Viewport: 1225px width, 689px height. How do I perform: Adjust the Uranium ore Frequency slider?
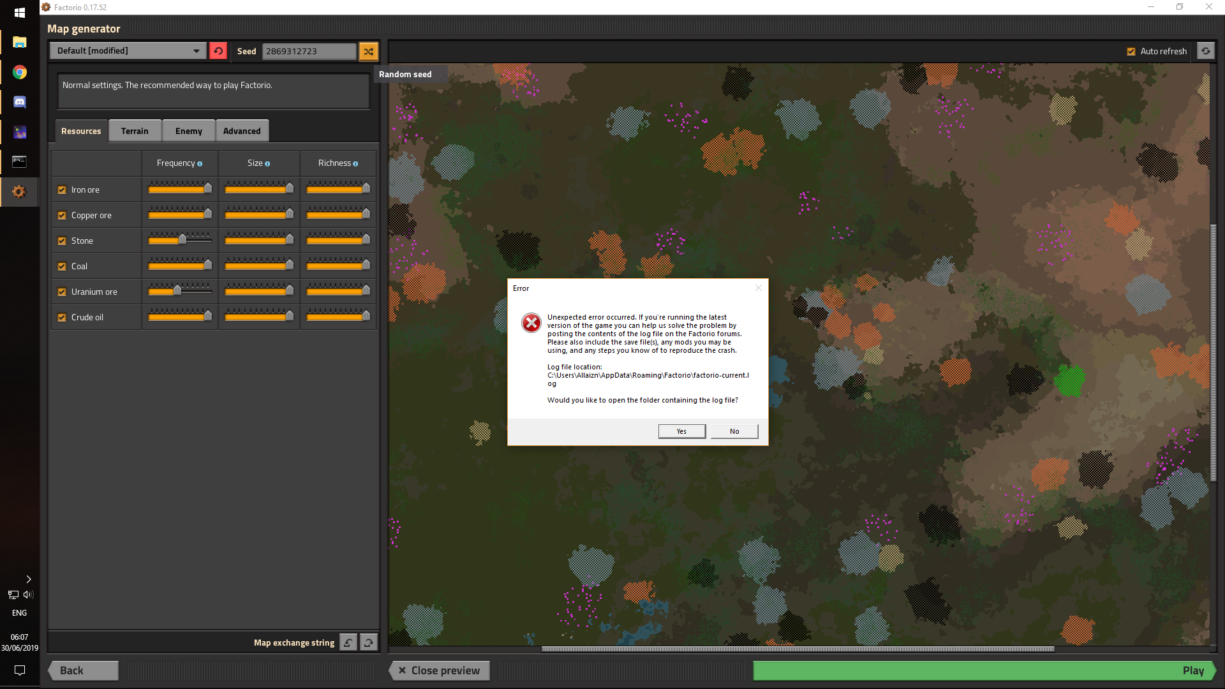[180, 290]
